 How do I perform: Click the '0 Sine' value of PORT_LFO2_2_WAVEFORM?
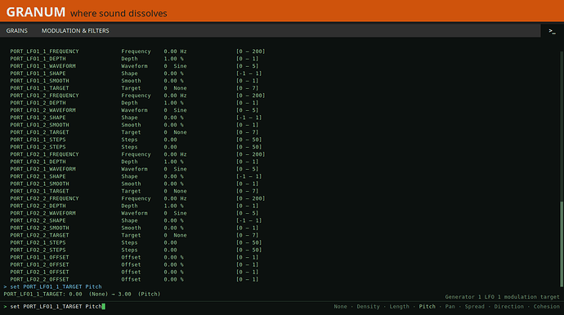(x=175, y=213)
